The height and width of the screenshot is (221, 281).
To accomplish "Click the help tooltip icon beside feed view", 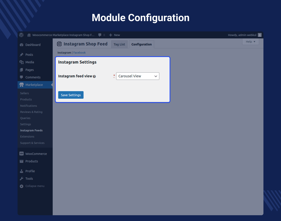I will (94, 76).
